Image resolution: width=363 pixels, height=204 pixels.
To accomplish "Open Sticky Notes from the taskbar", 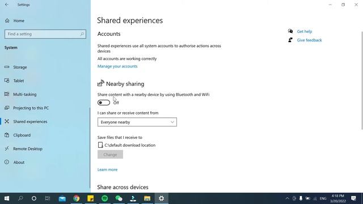I will tap(91, 198).
